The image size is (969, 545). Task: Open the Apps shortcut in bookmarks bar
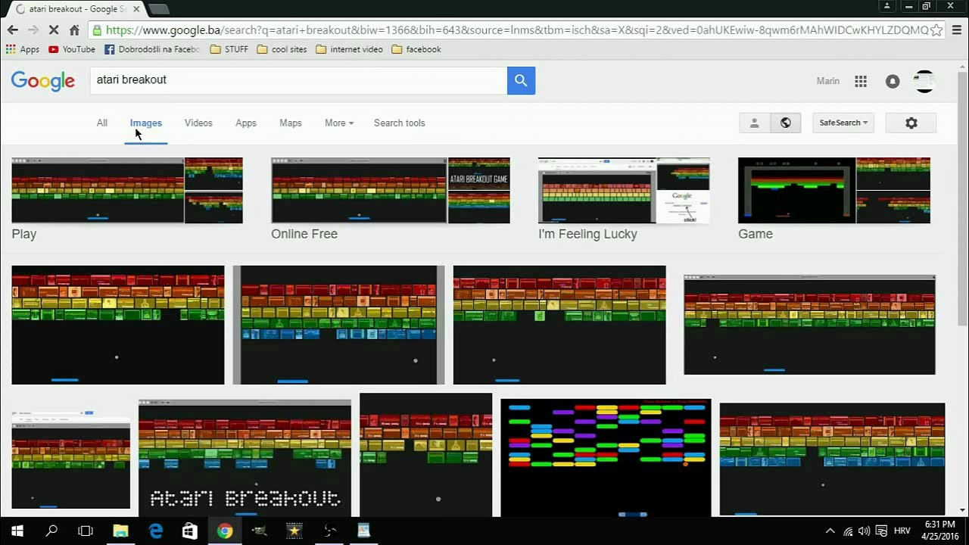(23, 49)
